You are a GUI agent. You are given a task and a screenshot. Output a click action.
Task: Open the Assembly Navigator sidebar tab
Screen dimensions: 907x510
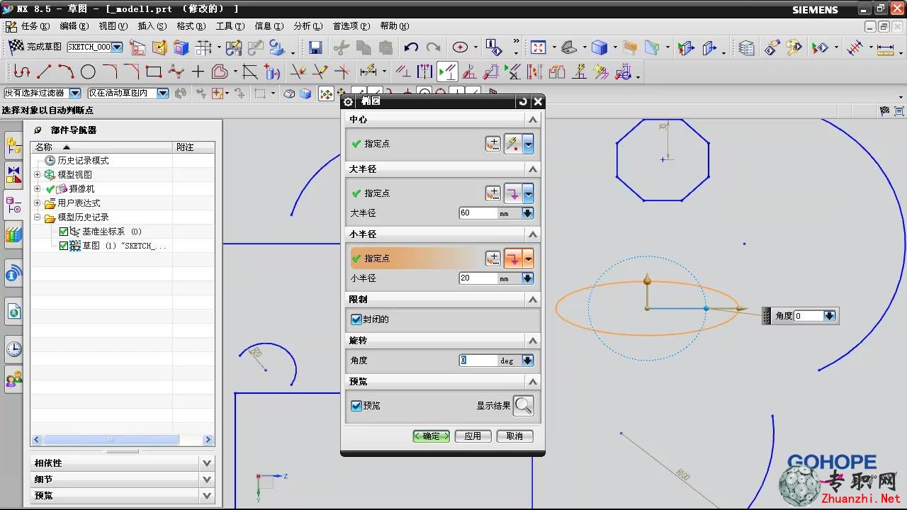coord(13,146)
